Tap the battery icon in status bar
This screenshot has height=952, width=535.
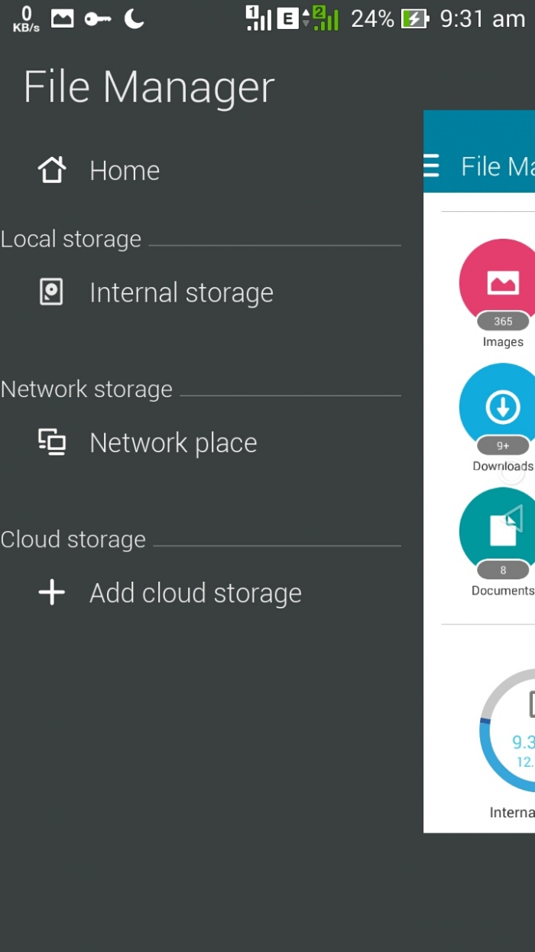(x=415, y=19)
